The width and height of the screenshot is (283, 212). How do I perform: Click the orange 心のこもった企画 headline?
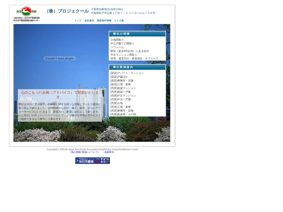[x=59, y=95]
